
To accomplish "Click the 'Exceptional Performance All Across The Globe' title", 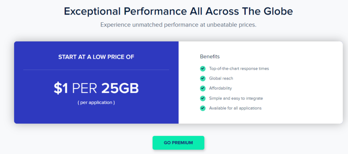I will (x=178, y=11).
